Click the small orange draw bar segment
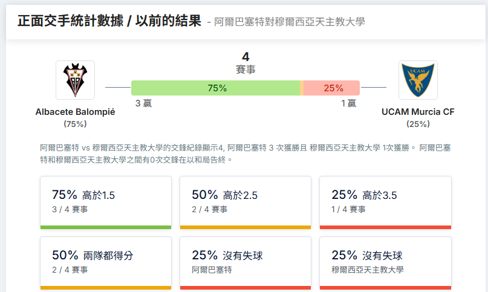Viewport: 488px width, 292px height. (302, 88)
